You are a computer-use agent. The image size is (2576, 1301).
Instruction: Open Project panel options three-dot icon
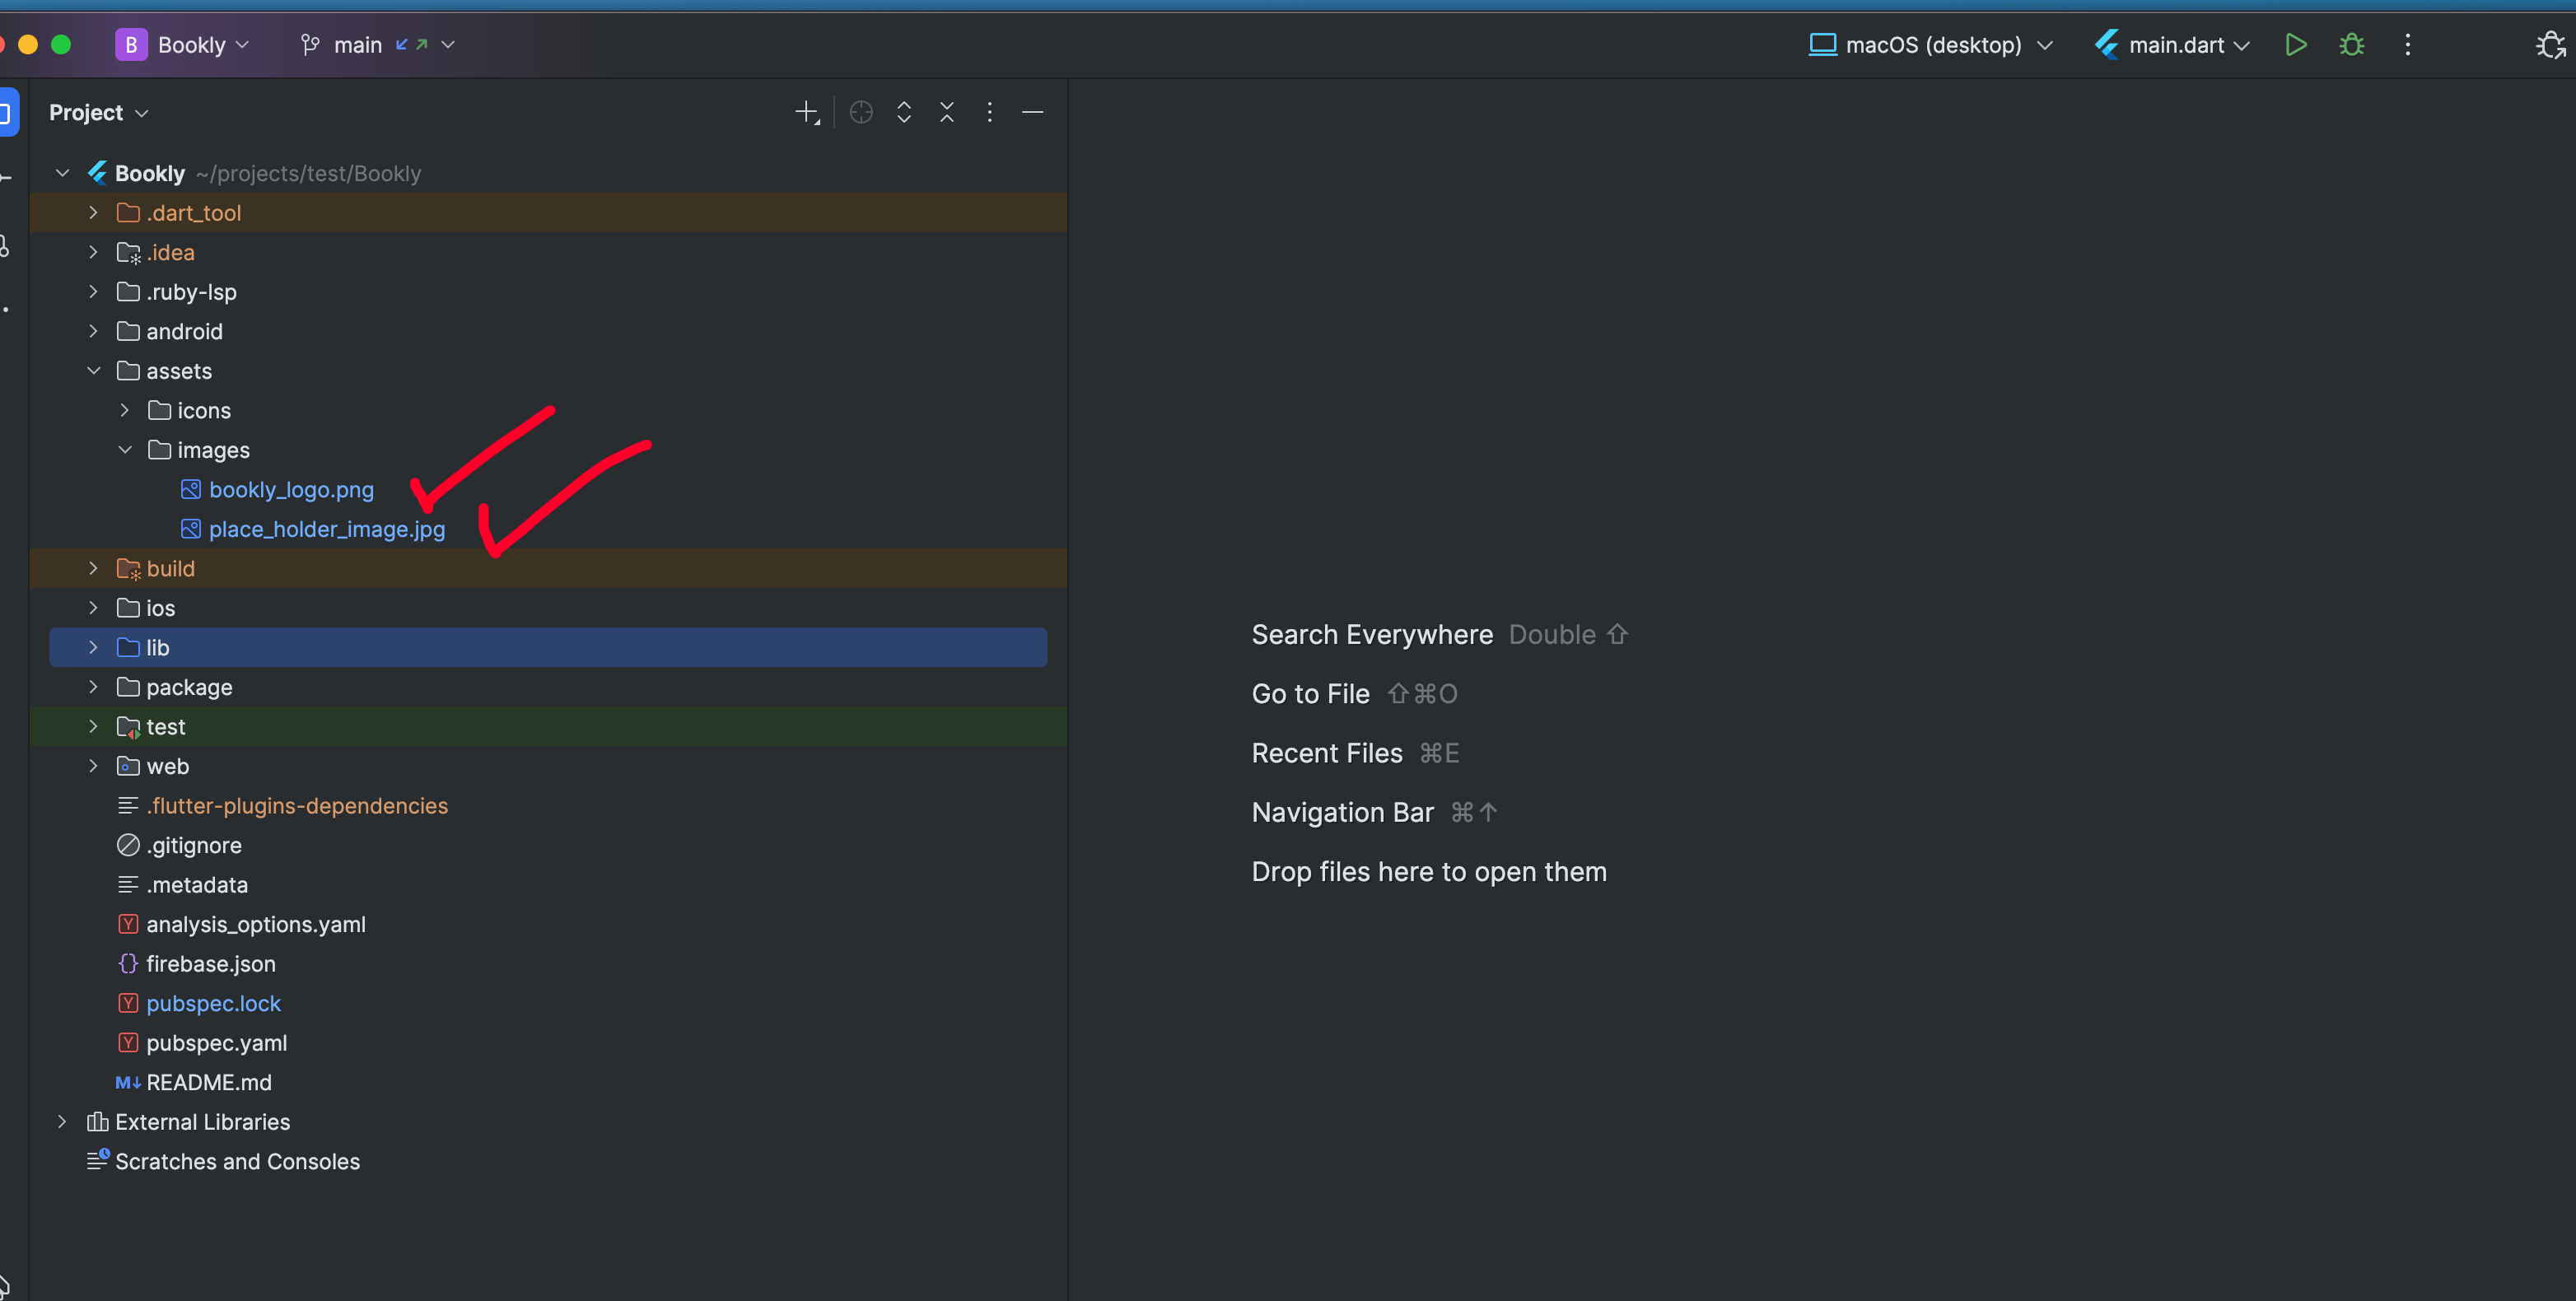click(x=990, y=112)
